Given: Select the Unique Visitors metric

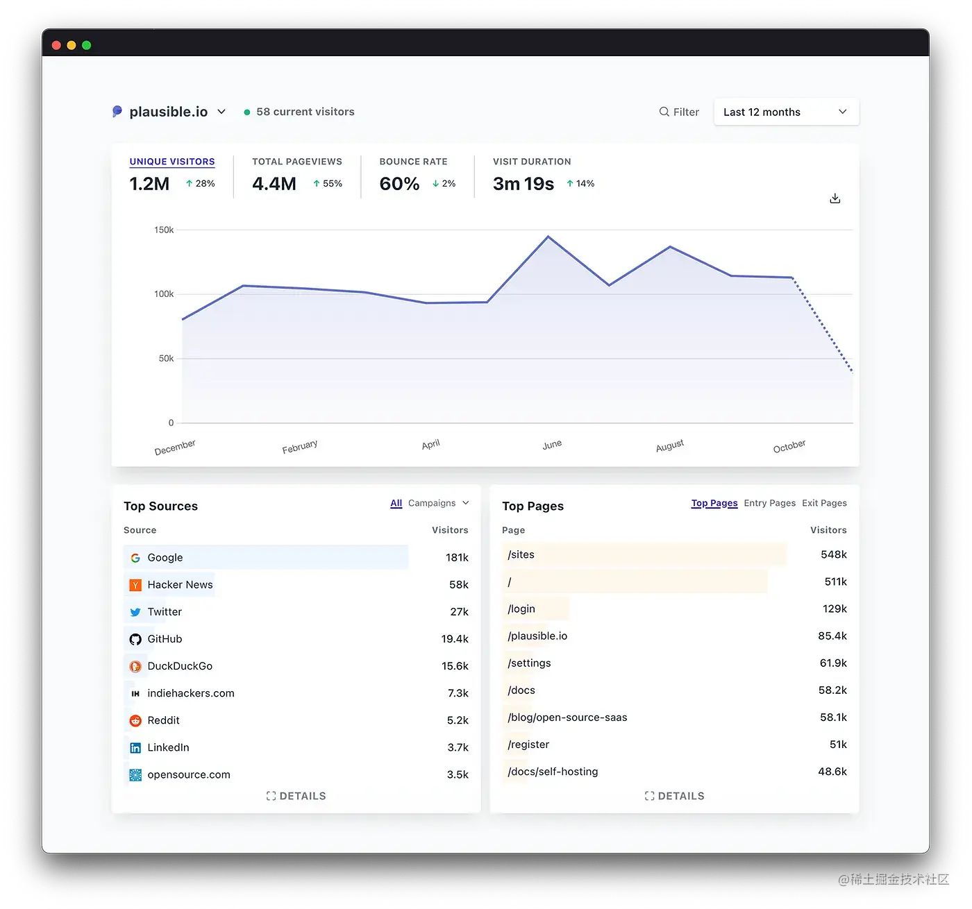Looking at the screenshot, I should coord(172,162).
